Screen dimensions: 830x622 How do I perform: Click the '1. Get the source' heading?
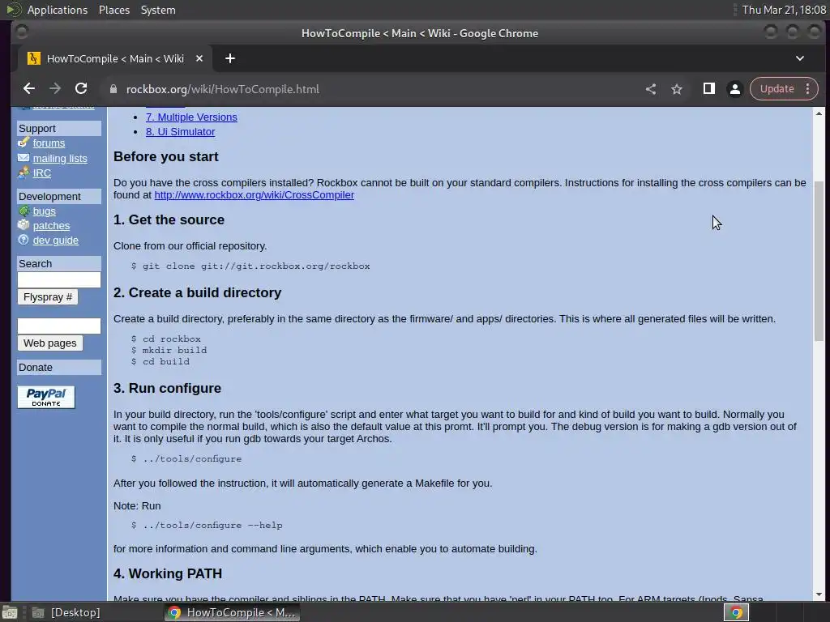click(x=169, y=219)
